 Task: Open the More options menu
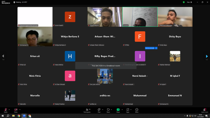(x=137, y=110)
